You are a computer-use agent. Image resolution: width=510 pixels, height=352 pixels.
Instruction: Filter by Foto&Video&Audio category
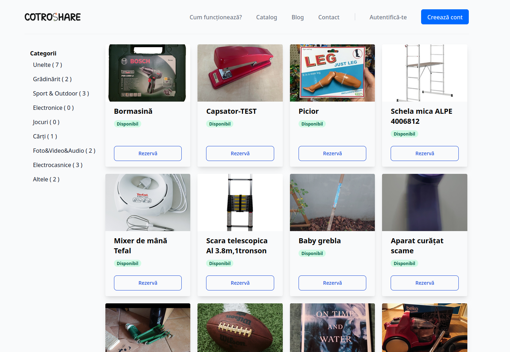64,151
